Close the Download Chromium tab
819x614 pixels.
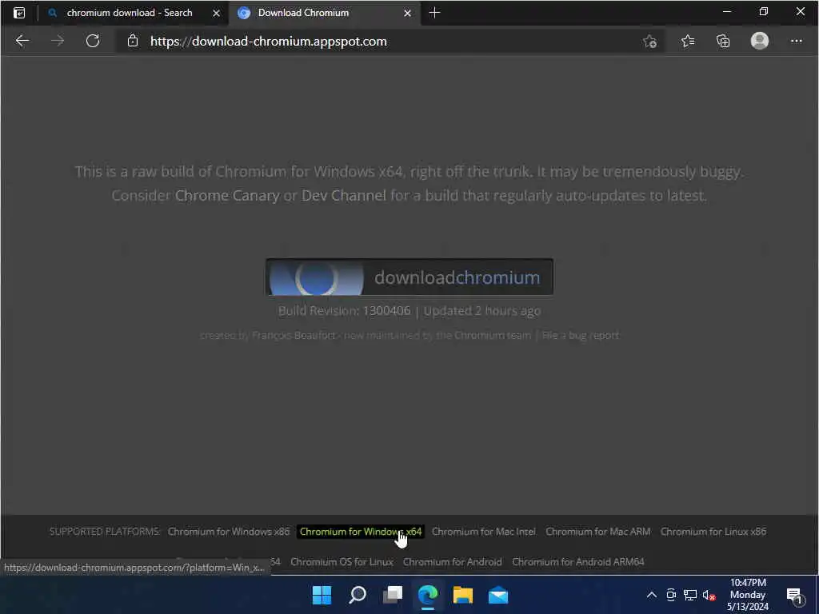(x=407, y=13)
